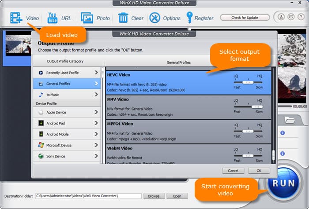Click the email envelope round icon
The width and height of the screenshot is (309, 209).
pos(291,17)
